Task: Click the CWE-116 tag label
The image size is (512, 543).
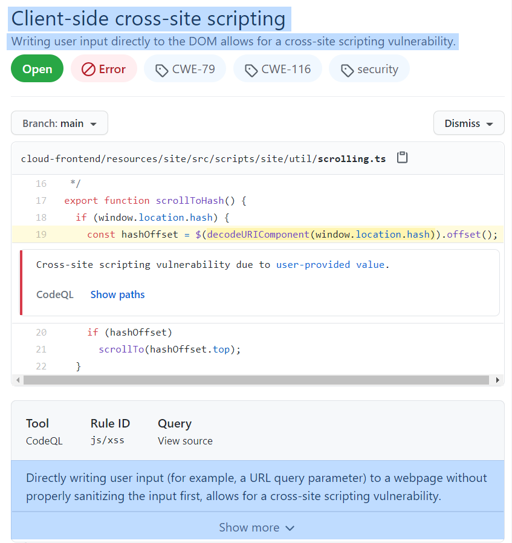Action: 277,69
